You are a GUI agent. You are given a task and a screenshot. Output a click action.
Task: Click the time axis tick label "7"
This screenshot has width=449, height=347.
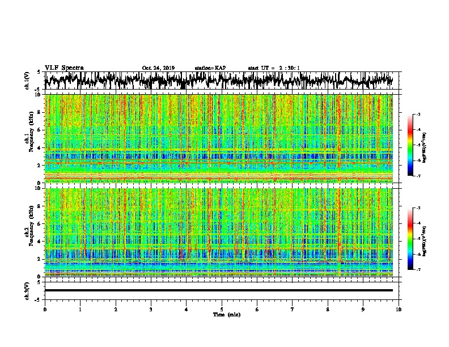click(x=293, y=310)
